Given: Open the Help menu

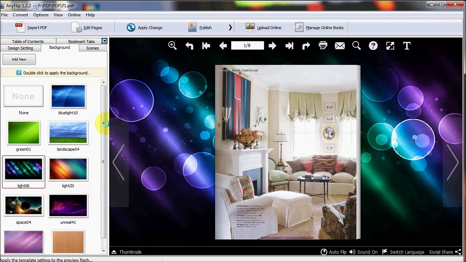Looking at the screenshot, I should 90,15.
